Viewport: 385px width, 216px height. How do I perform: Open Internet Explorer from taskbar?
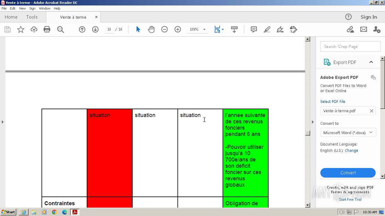(24, 212)
